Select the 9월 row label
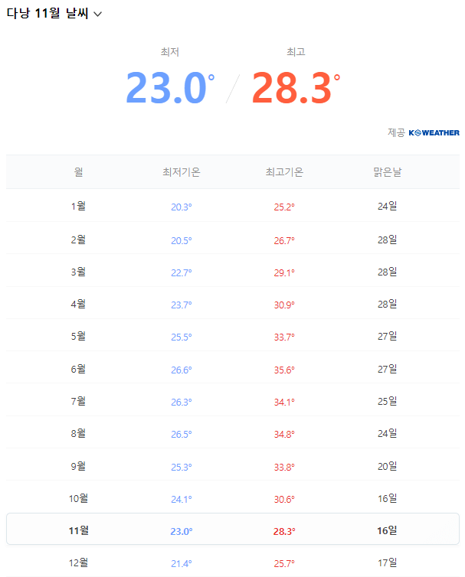 [x=78, y=466]
